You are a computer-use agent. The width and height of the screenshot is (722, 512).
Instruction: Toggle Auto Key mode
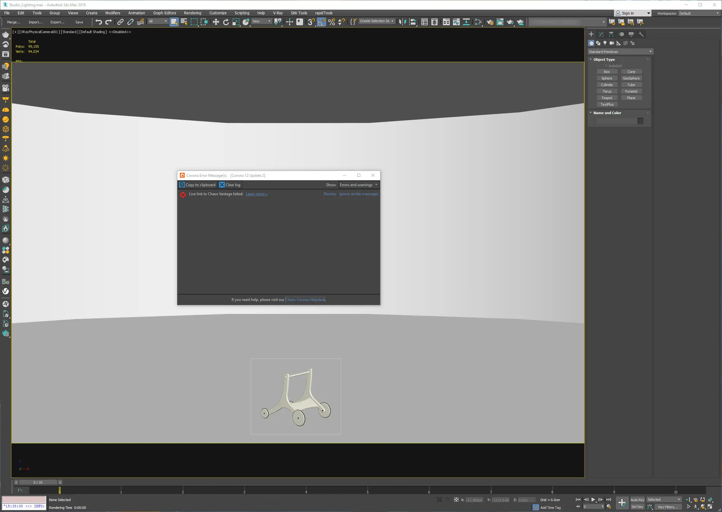637,500
